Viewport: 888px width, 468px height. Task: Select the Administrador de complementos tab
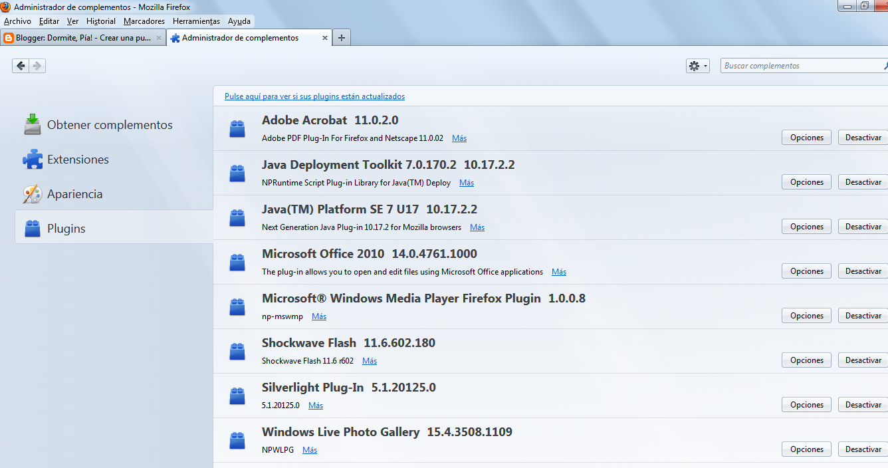(249, 38)
